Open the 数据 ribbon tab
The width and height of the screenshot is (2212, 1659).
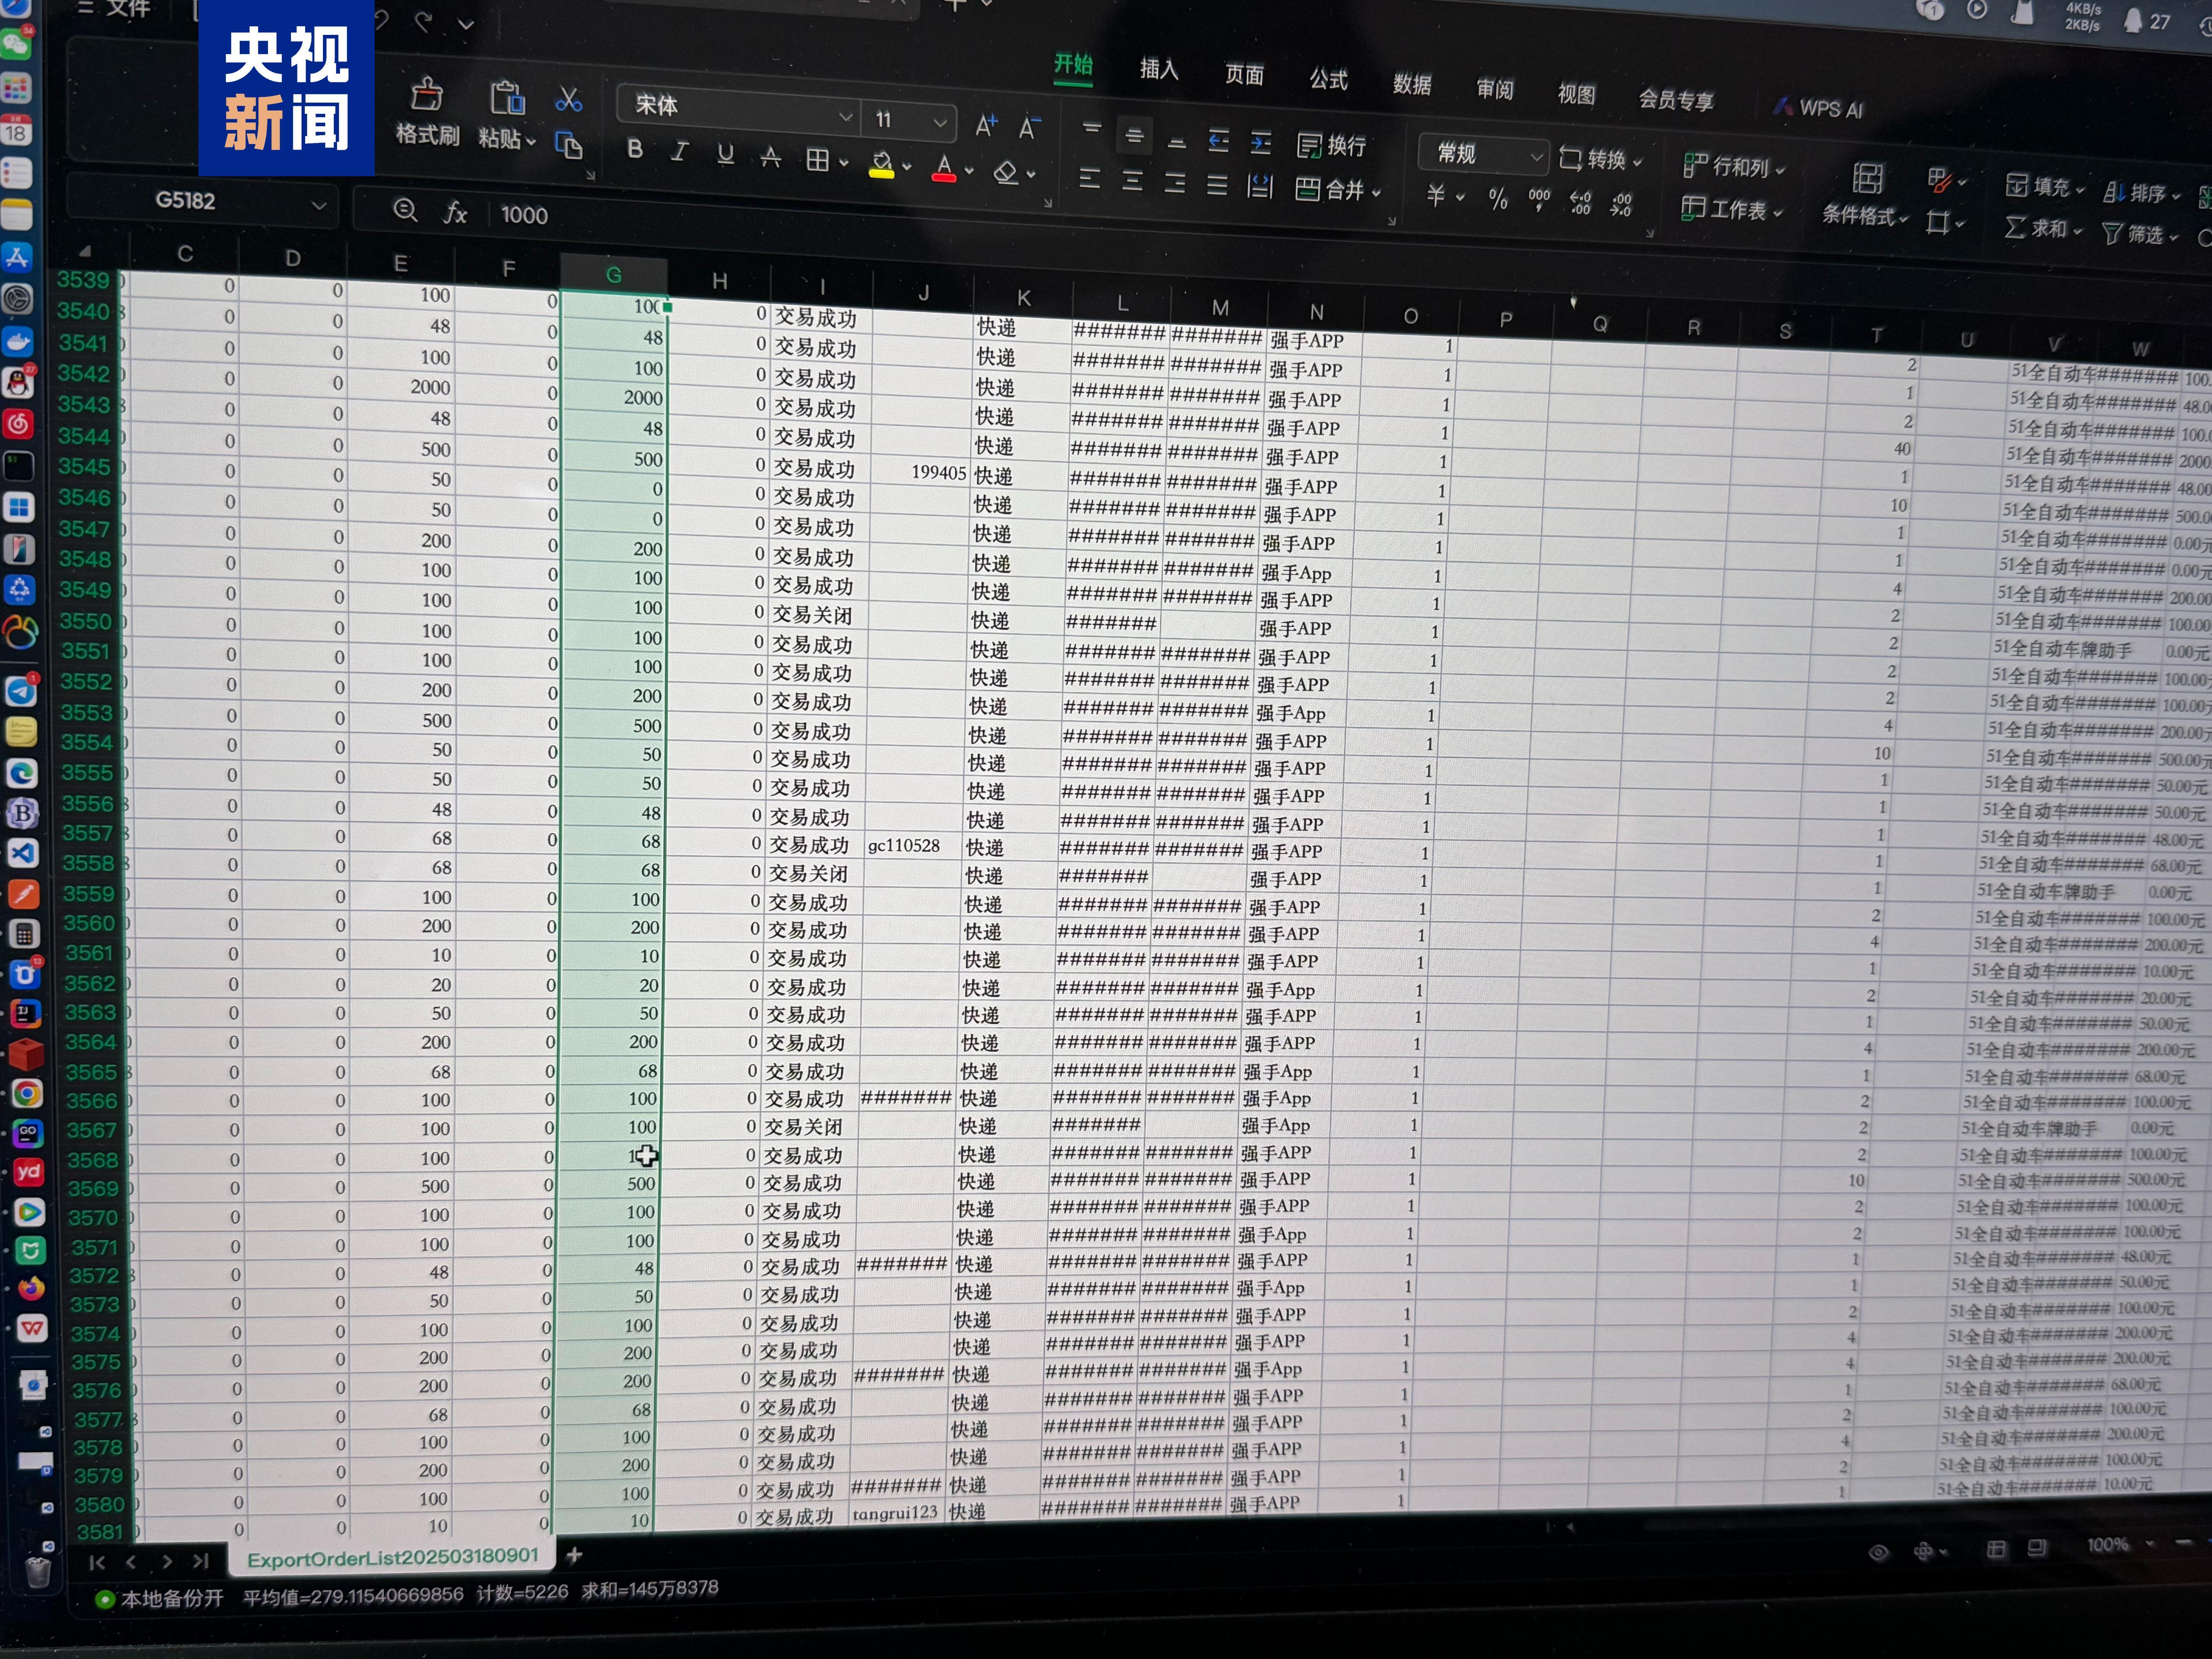click(1412, 84)
